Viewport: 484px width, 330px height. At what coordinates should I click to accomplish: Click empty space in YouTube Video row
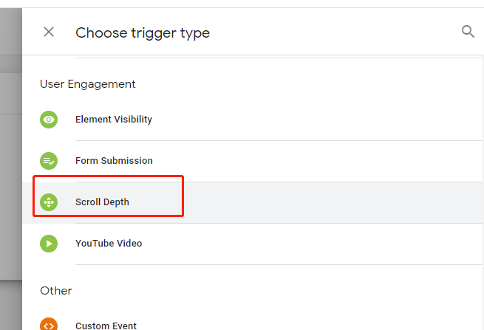tap(309, 244)
